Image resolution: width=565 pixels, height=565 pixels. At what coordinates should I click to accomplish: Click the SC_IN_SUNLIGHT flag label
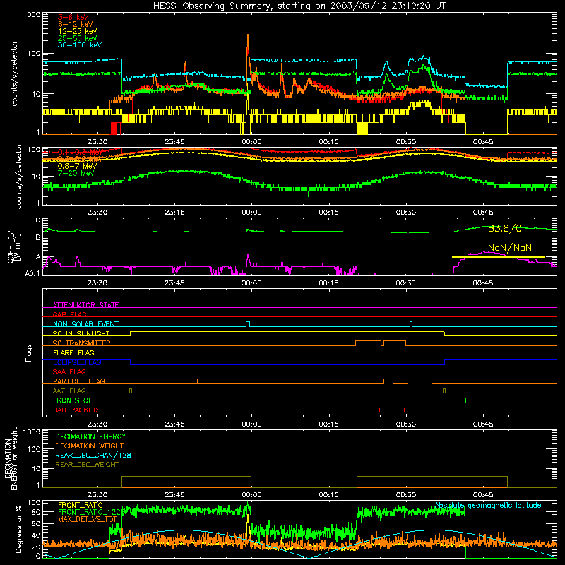click(x=81, y=333)
